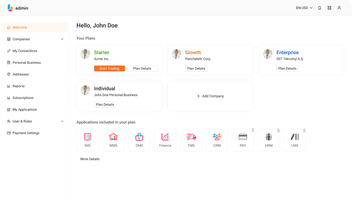View Plan Details for Enterprise plan
The image size is (352, 203).
[287, 69]
